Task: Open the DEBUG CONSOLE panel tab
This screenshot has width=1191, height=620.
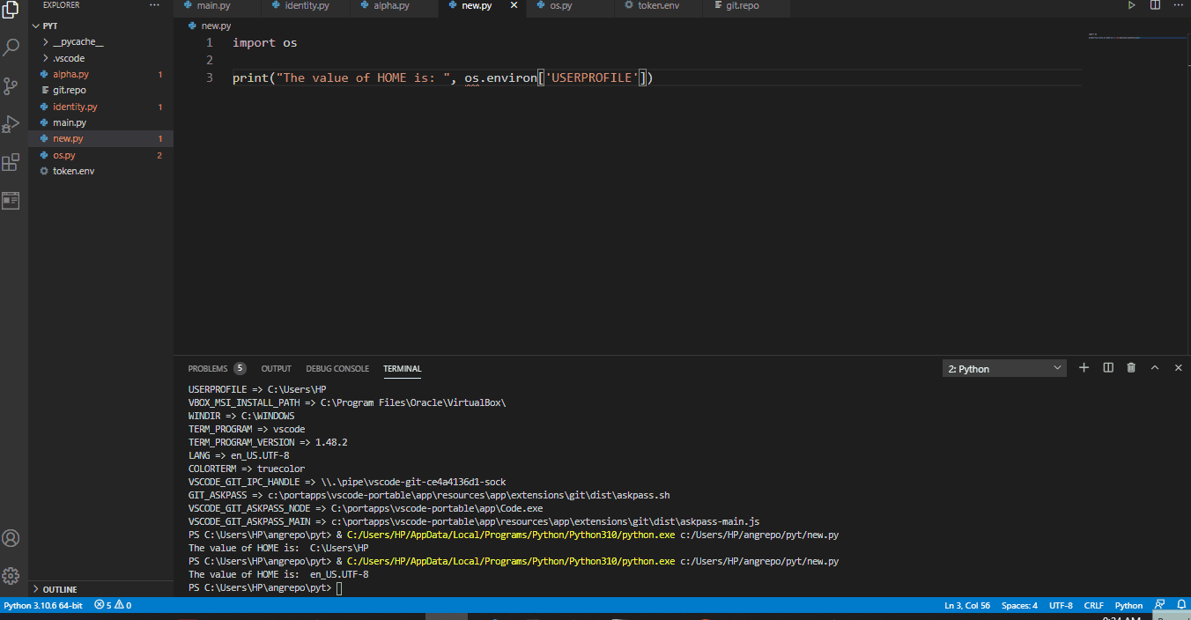Action: click(337, 368)
